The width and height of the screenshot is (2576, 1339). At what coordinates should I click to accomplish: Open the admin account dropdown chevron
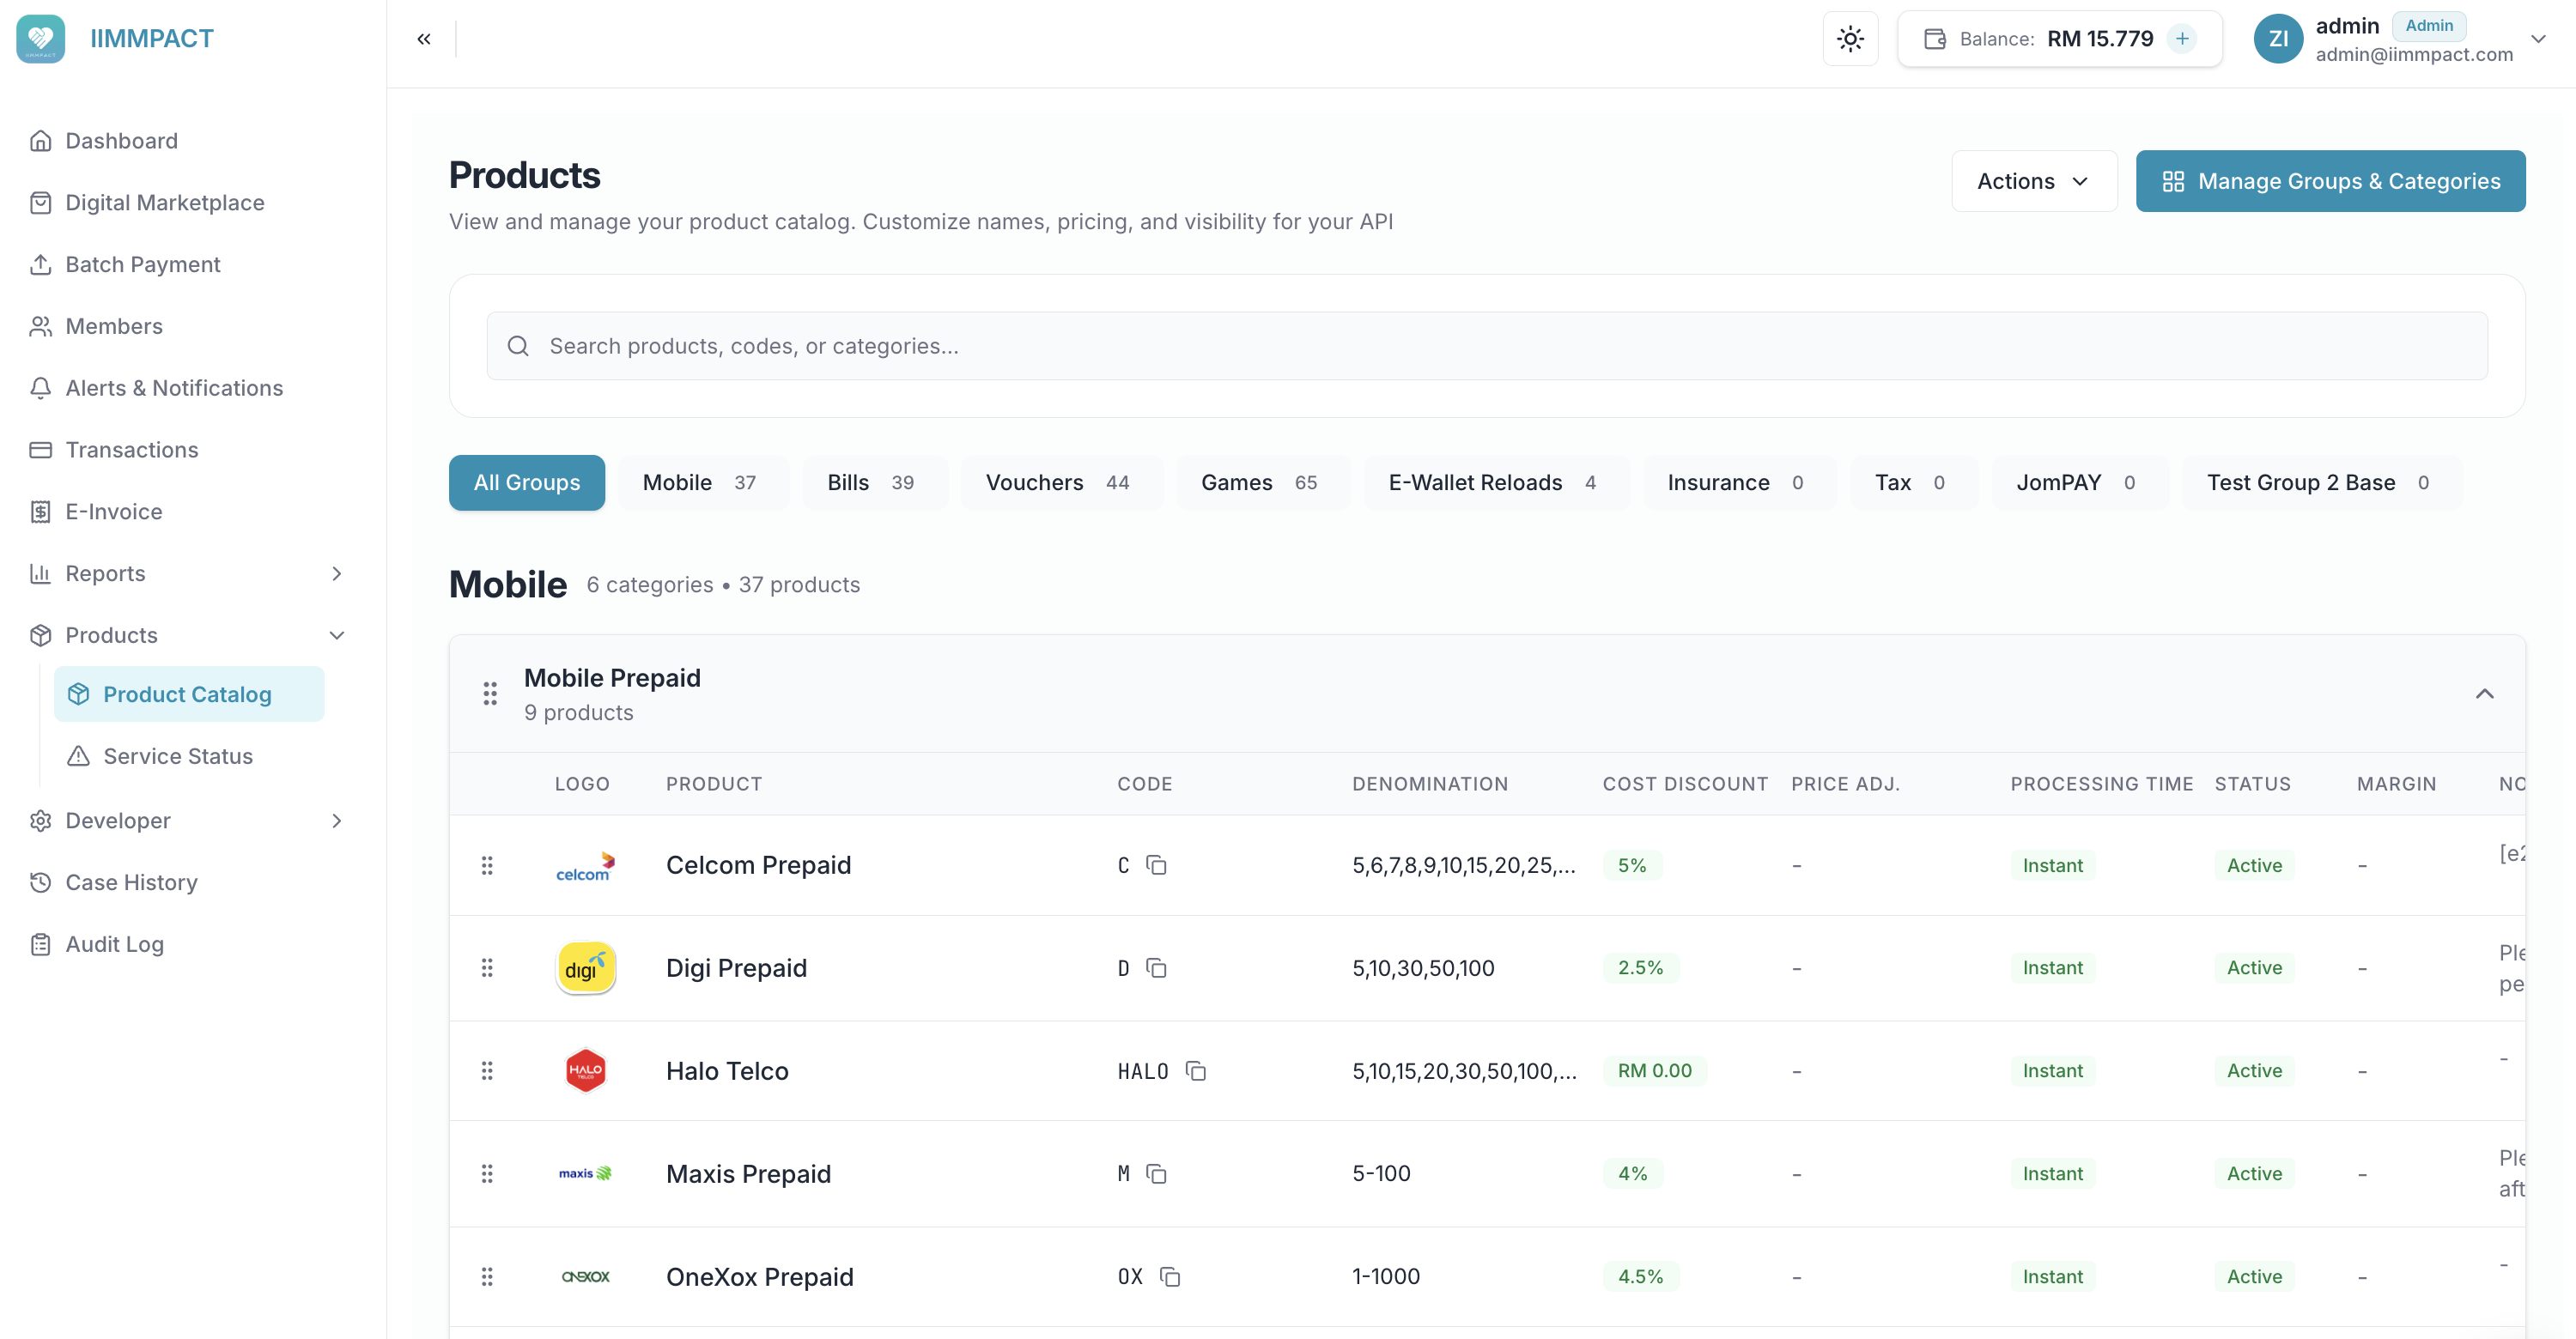pos(2538,39)
